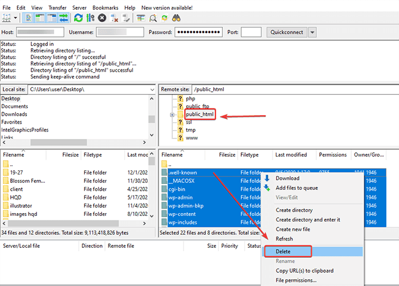This screenshot has width=399, height=286.
Task: Toggle the transfer queue display icon
Action: 63,18
